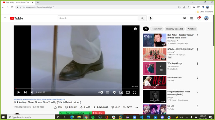Image resolution: width=215 pixels, height=120 pixels.
Task: Click the Chrome address bar URL
Action: [x=37, y=7]
